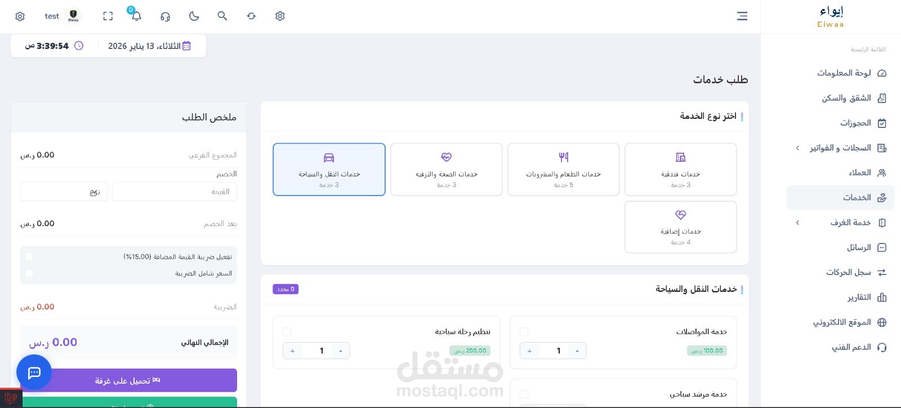Image resolution: width=901 pixels, height=408 pixels.
Task: Open the notifications bell
Action: (x=136, y=16)
